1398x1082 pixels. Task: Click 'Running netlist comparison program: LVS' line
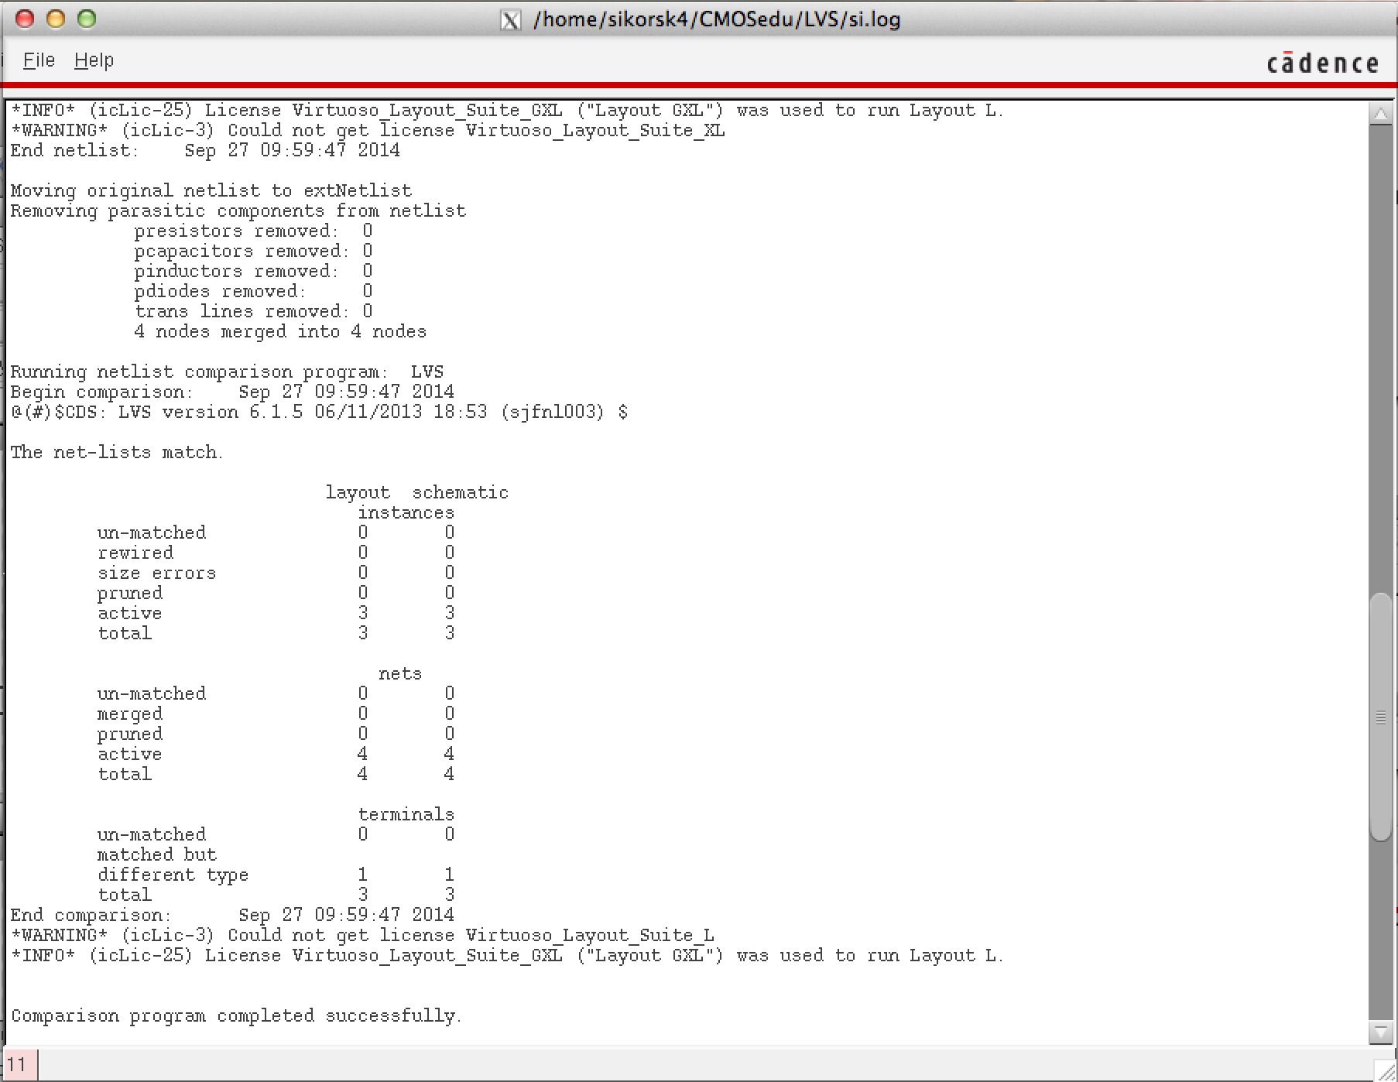click(x=227, y=372)
